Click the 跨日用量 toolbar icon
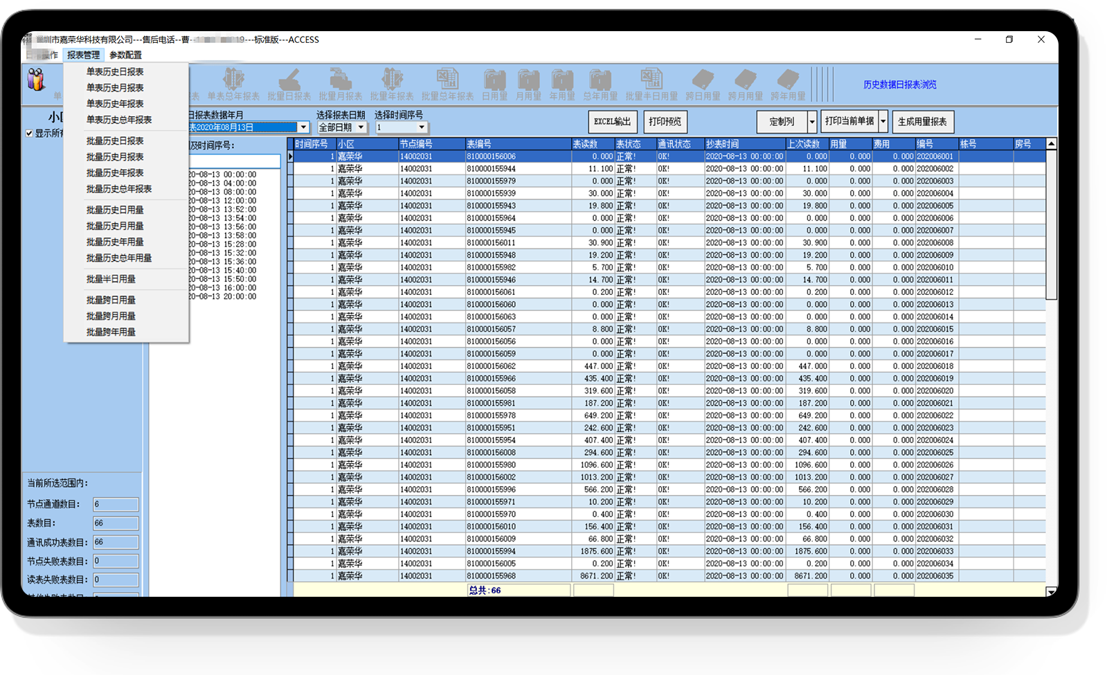 [703, 84]
